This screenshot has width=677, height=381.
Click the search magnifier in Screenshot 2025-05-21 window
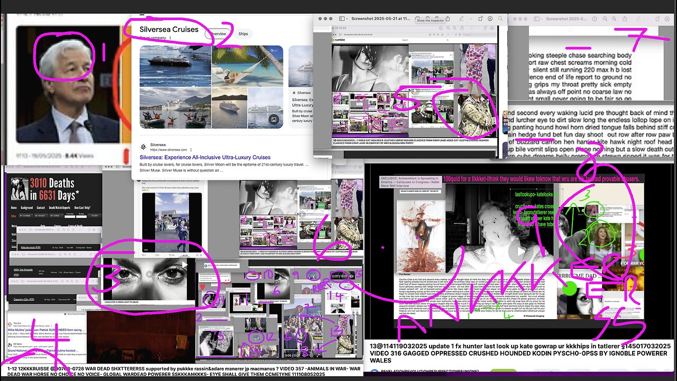pos(500,19)
